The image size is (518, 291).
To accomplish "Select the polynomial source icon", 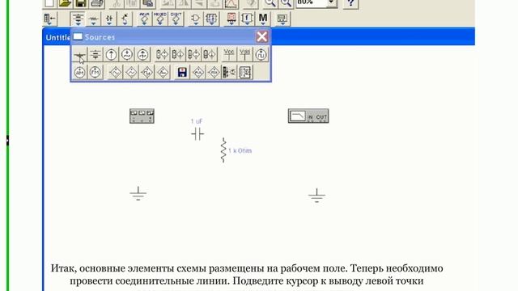I will [x=230, y=72].
